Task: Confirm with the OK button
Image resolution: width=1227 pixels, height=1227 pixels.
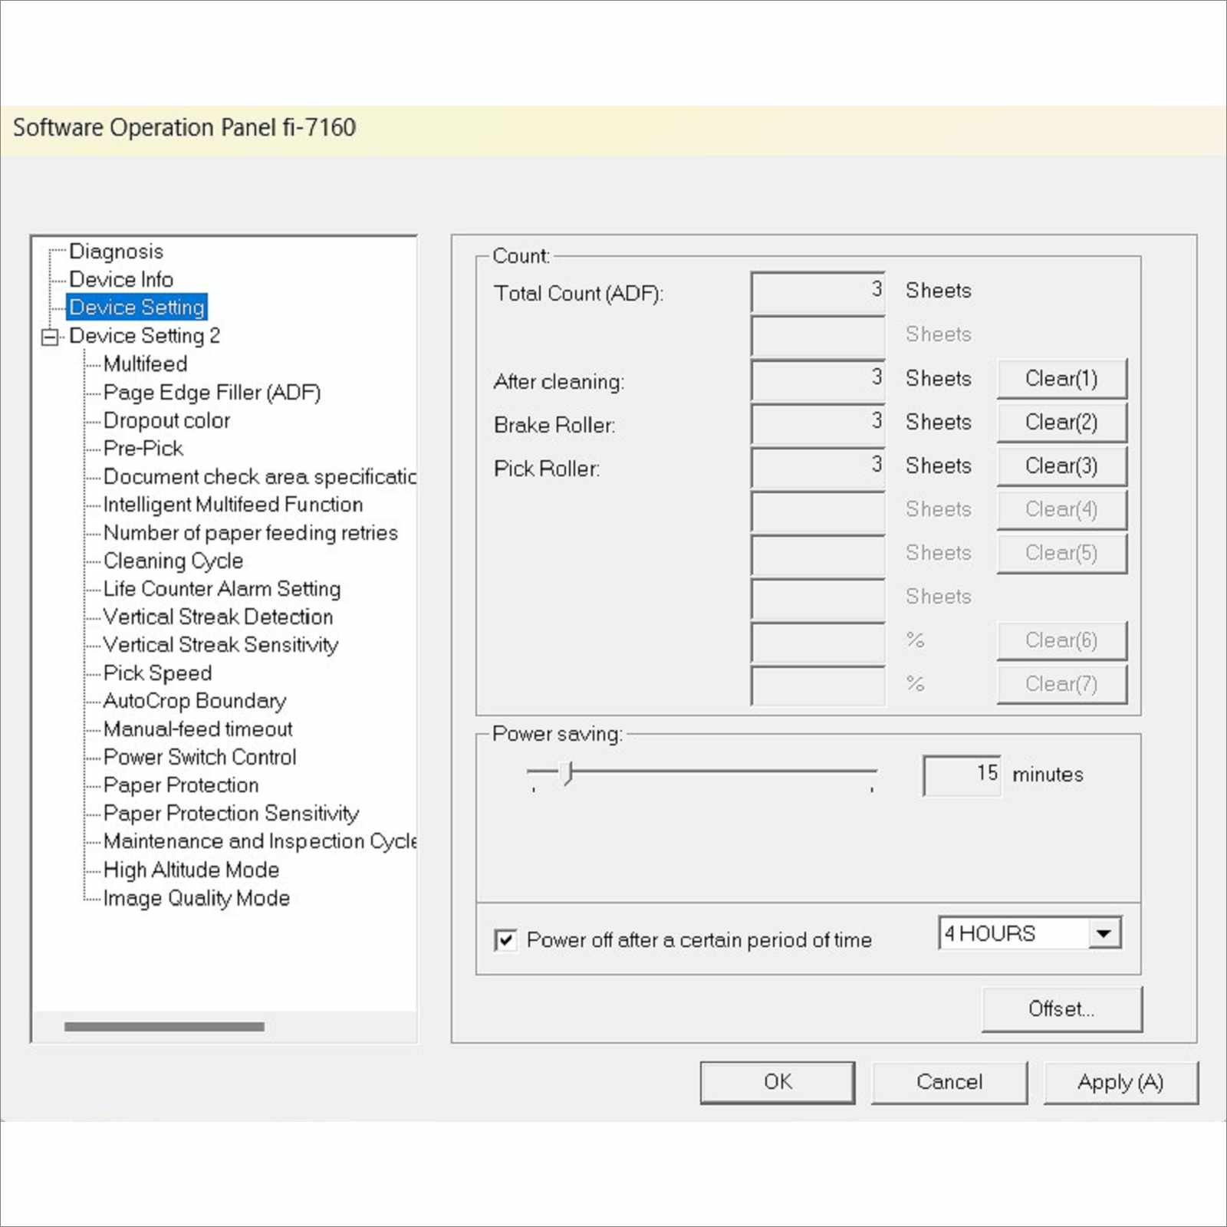Action: click(x=778, y=1082)
